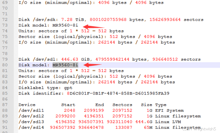Click "Sector size" text on line 75
Viewport: 220px width, 133px height.
click(x=34, y=37)
